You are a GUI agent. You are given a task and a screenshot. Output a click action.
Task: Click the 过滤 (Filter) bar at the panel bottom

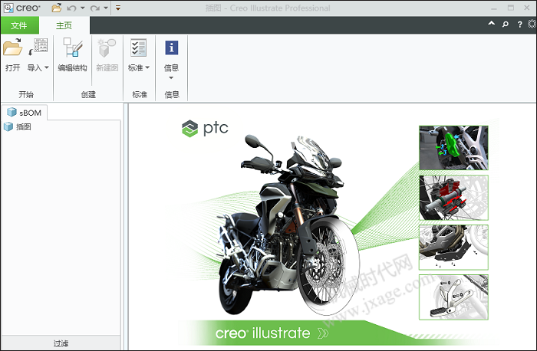[61, 343]
